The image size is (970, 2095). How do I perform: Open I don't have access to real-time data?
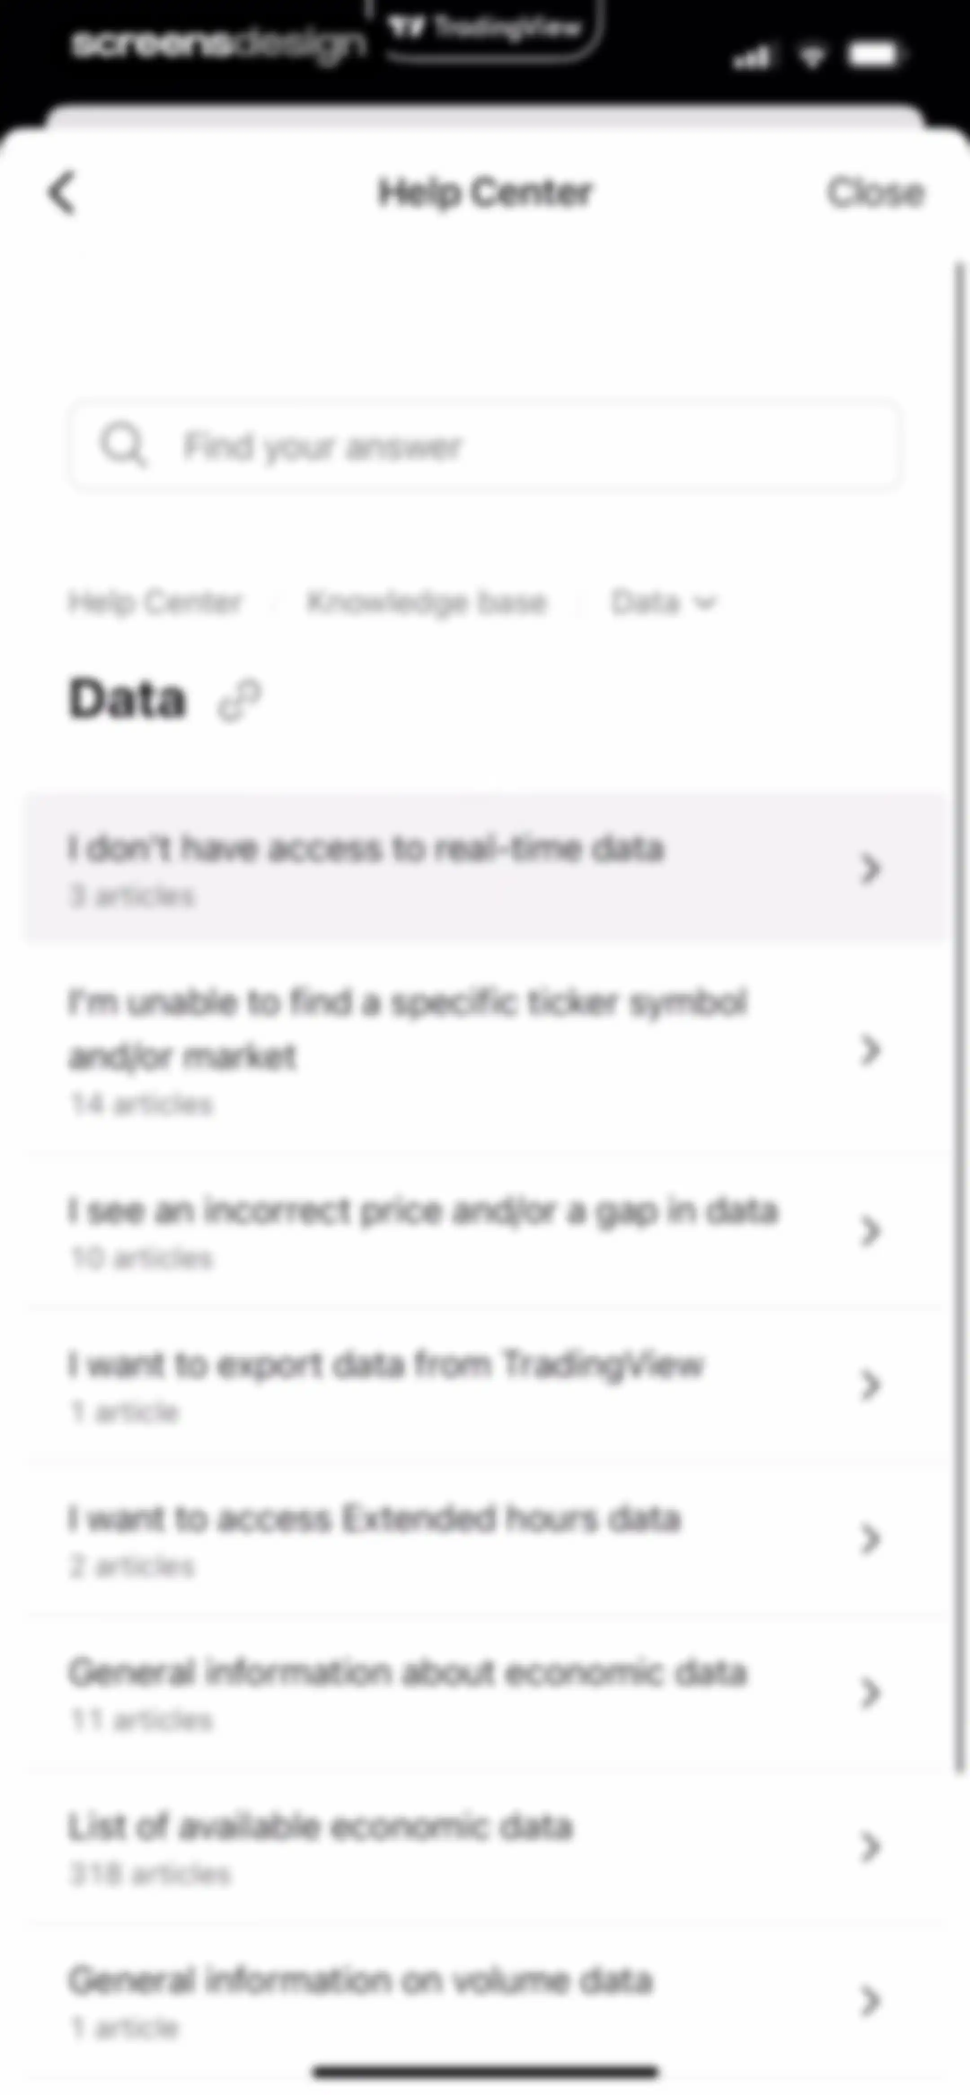click(485, 868)
